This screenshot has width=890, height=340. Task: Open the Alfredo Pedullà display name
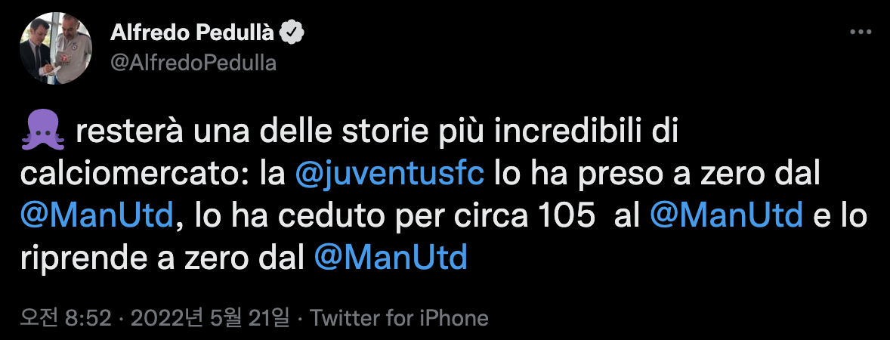pyautogui.click(x=193, y=33)
